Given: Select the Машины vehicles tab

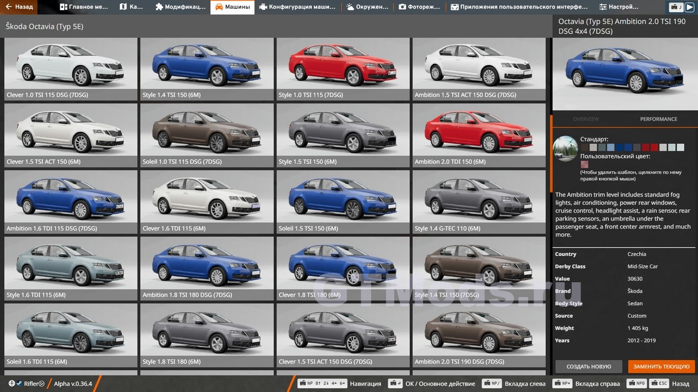Looking at the screenshot, I should tap(232, 7).
